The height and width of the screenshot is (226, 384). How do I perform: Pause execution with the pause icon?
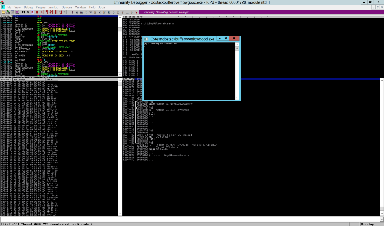tap(37, 12)
